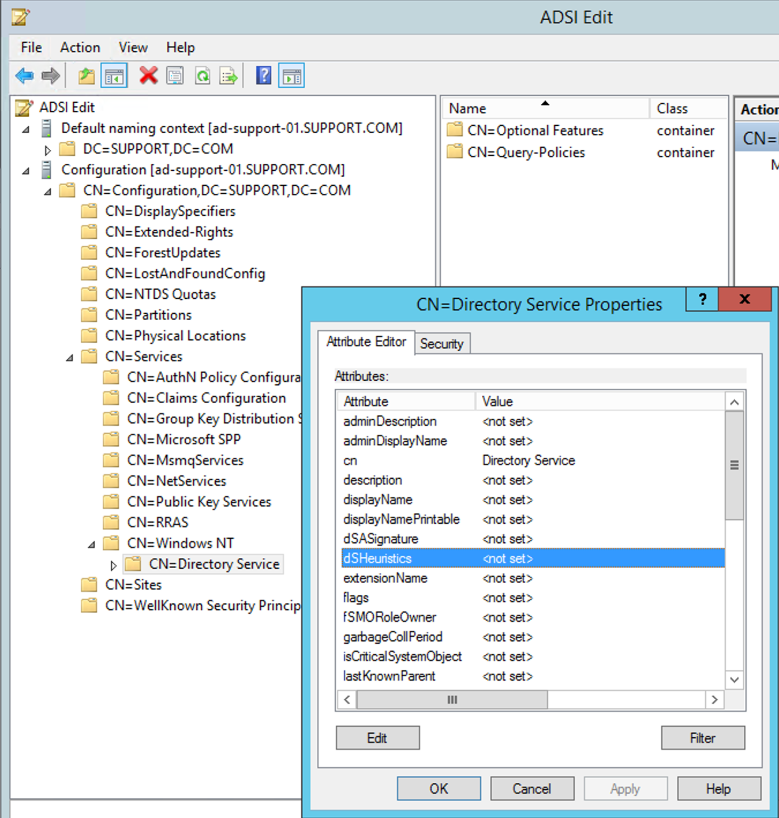The height and width of the screenshot is (818, 779).
Task: Click the Refresh toolbar icon
Action: click(203, 76)
